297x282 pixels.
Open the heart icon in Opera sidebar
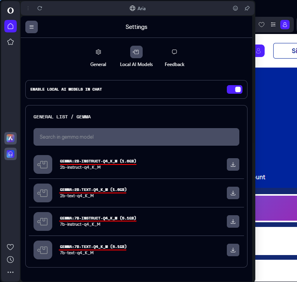[x=10, y=247]
